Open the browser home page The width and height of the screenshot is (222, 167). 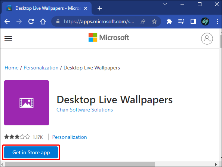(43, 22)
